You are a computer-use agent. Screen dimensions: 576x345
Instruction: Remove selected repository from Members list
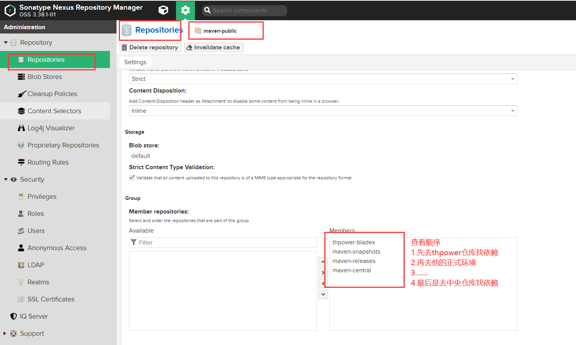[323, 284]
